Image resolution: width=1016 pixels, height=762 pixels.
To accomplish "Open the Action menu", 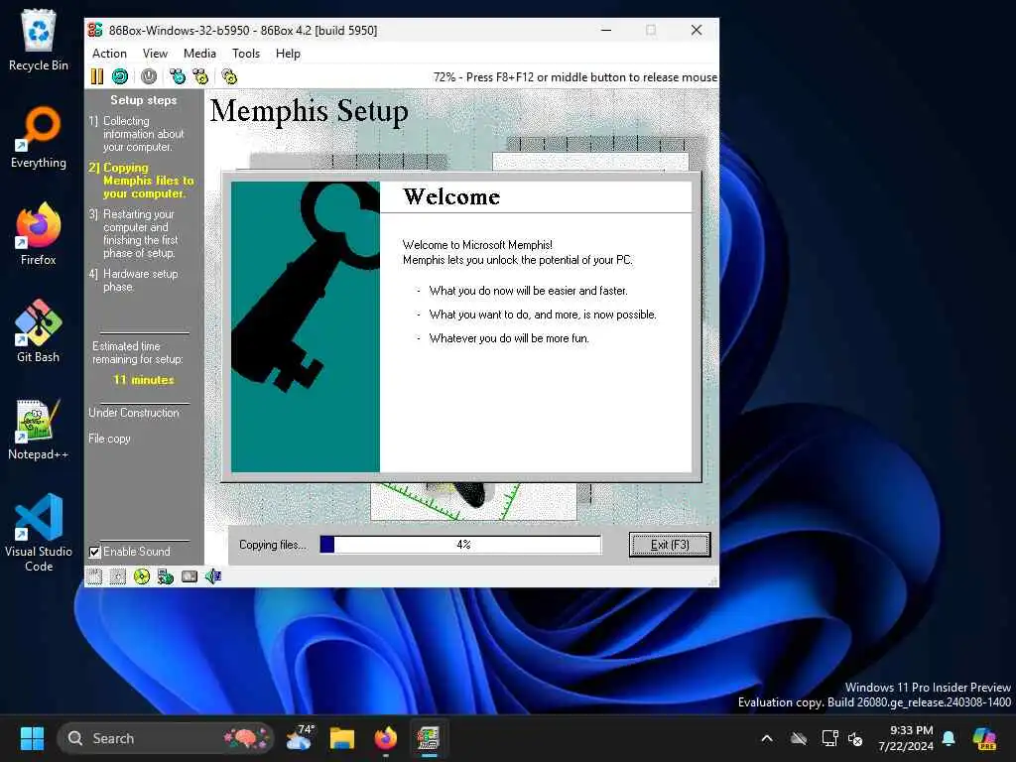I will pos(109,54).
